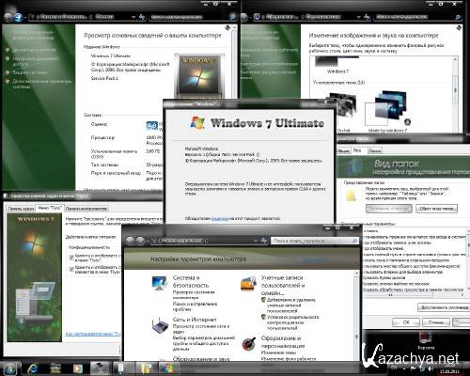Click the horizontal scrollbar in folder options settings list
This screenshot has width=470, height=376.
[x=413, y=295]
